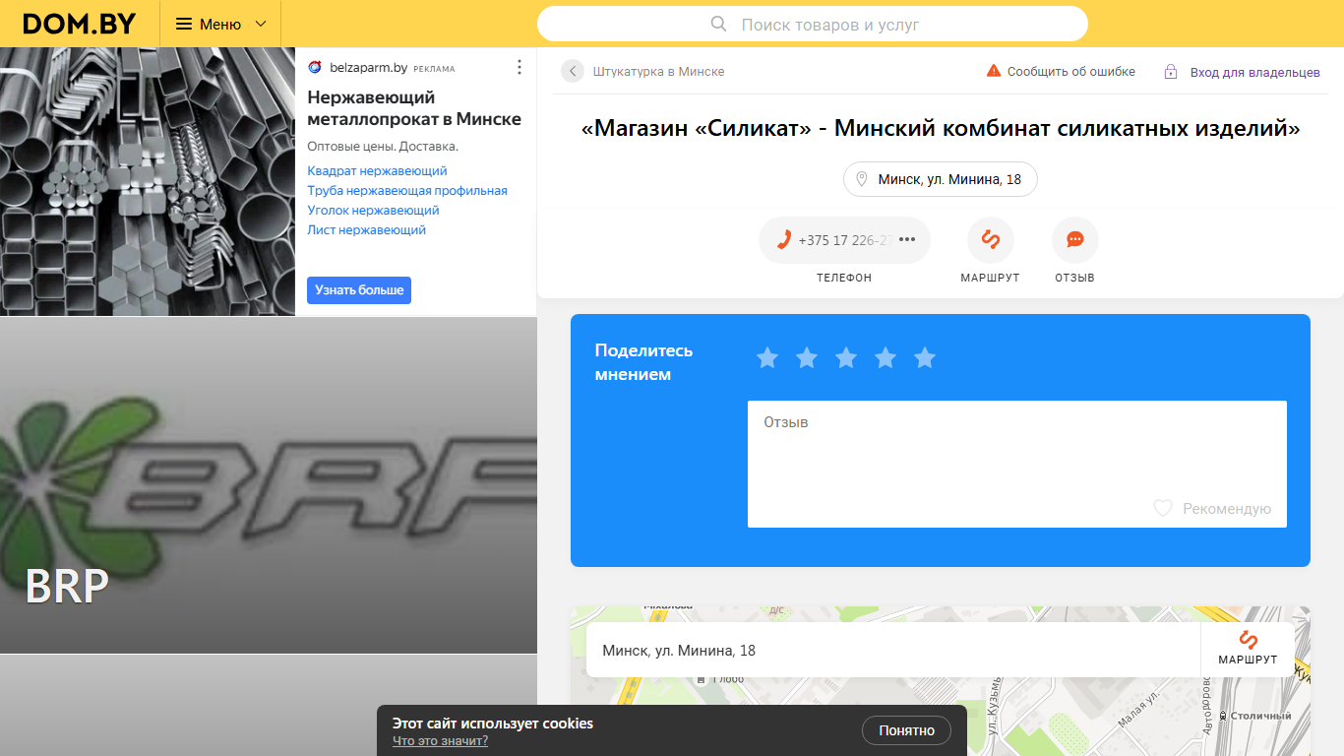Screen dimensions: 1344x756
Task: Open Вход для владельцев link
Action: pos(1255,72)
